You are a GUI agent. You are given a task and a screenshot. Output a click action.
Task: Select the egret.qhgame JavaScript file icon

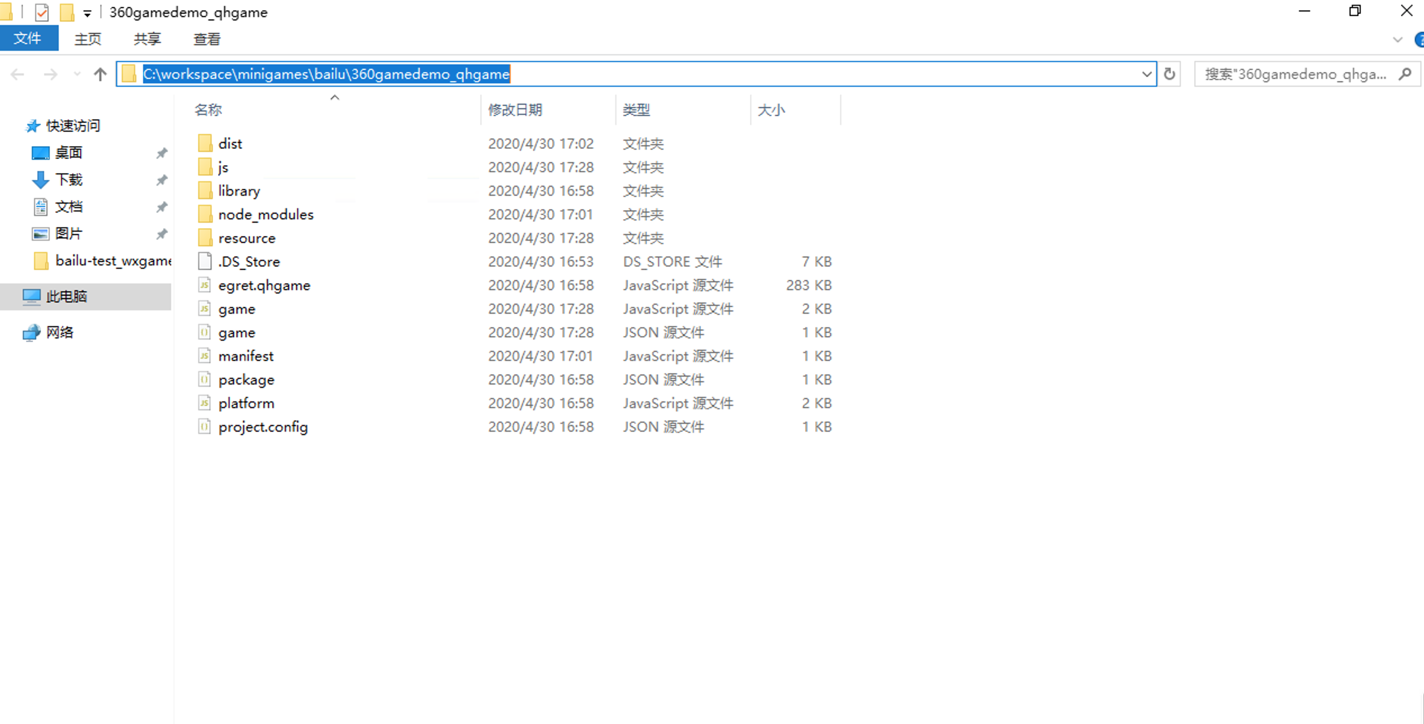(x=205, y=285)
